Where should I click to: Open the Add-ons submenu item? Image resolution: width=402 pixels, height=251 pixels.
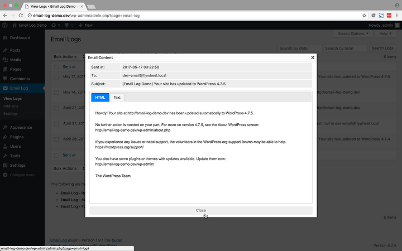coord(11,106)
